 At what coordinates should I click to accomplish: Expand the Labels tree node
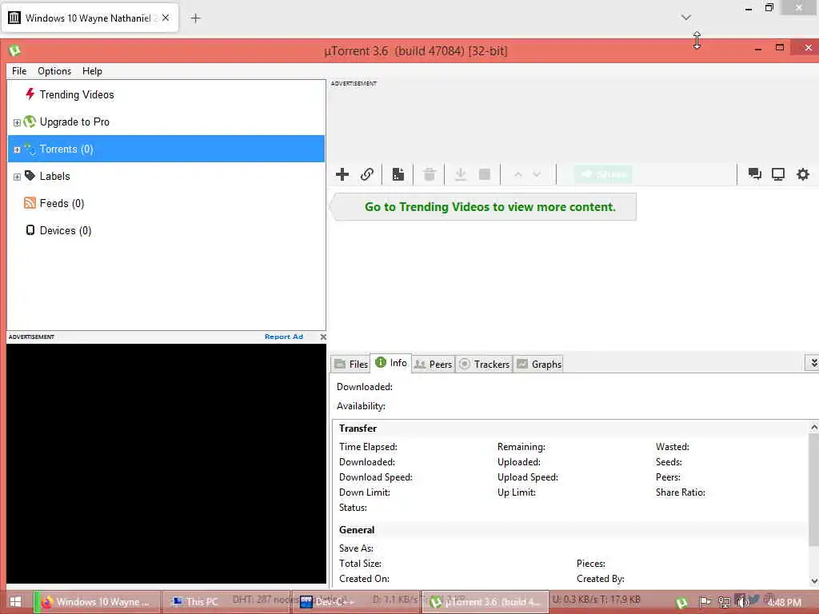click(x=17, y=177)
